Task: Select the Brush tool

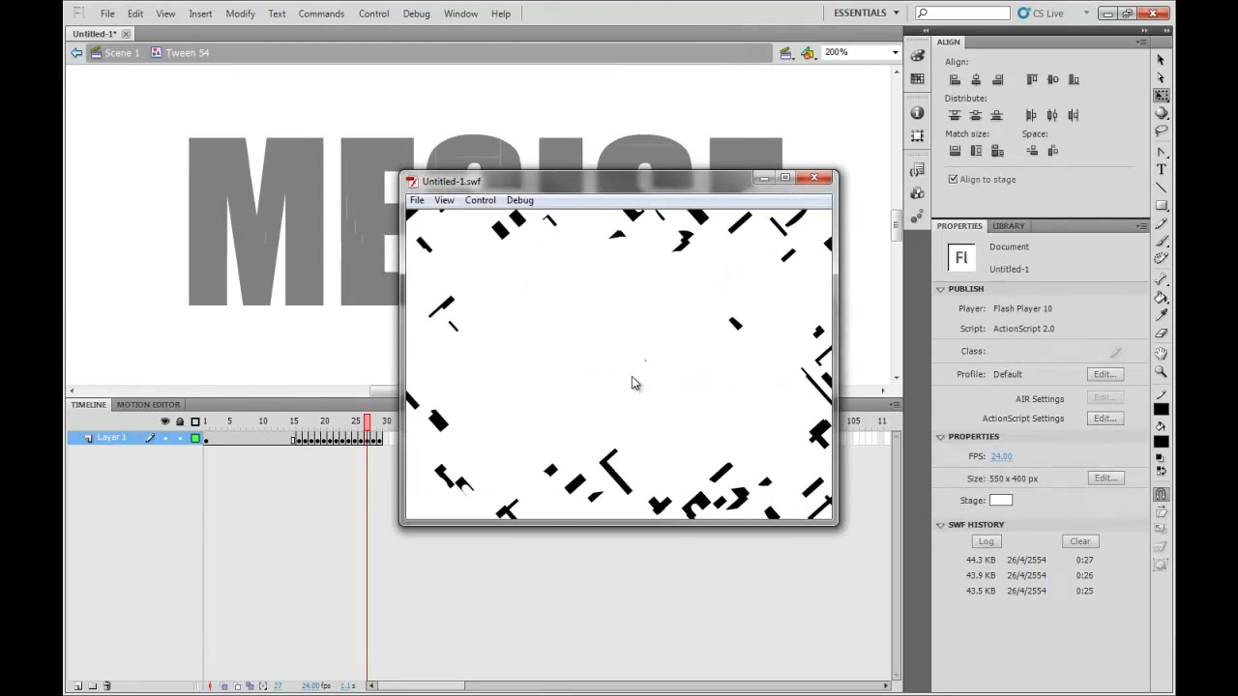Action: tap(1161, 241)
